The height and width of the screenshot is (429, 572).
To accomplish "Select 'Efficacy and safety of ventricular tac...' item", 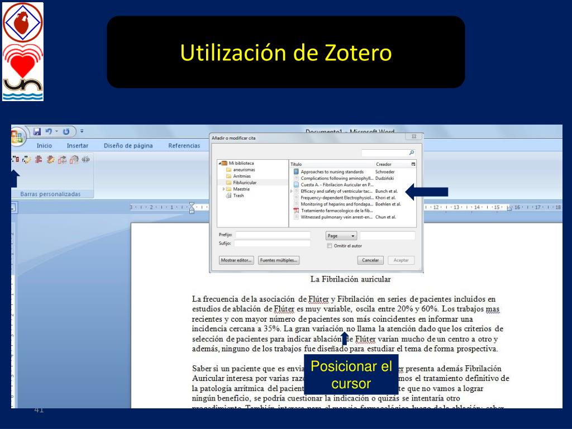I will (353, 191).
